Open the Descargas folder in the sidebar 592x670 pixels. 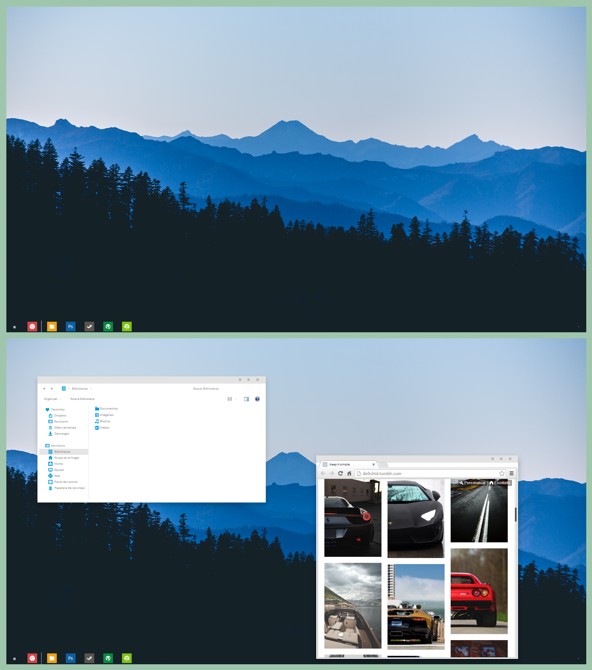tap(61, 433)
